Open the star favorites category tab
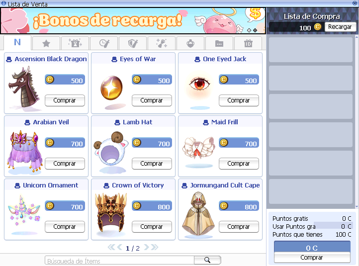359x266 pixels. (x=46, y=43)
